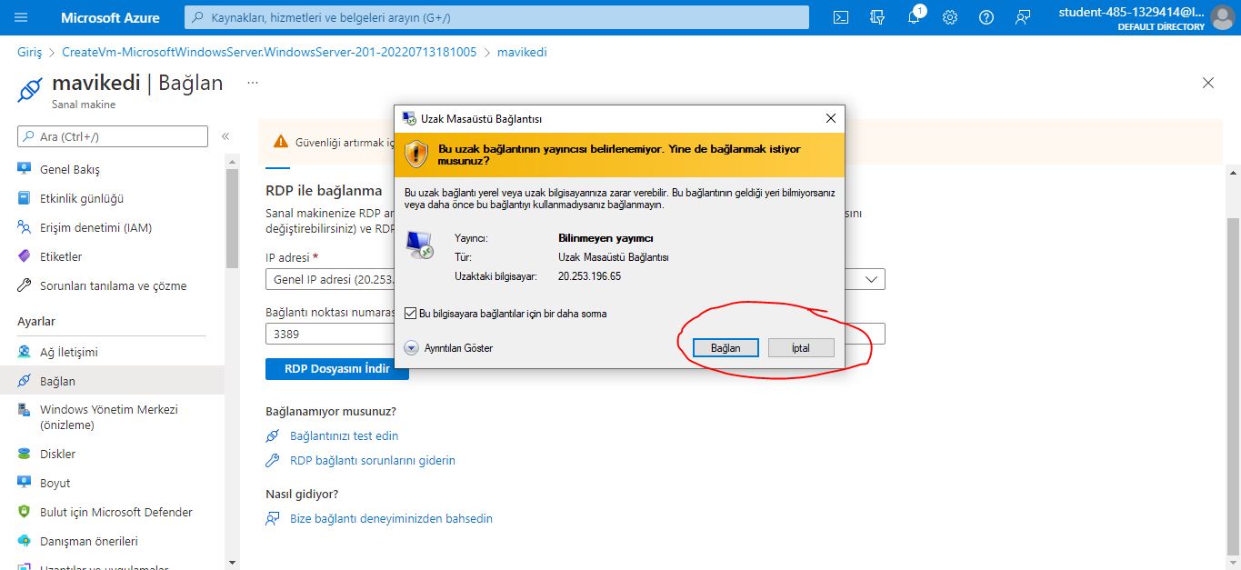This screenshot has height=570, width=1241.
Task: Open the feedback icon in top bar
Action: (1024, 17)
